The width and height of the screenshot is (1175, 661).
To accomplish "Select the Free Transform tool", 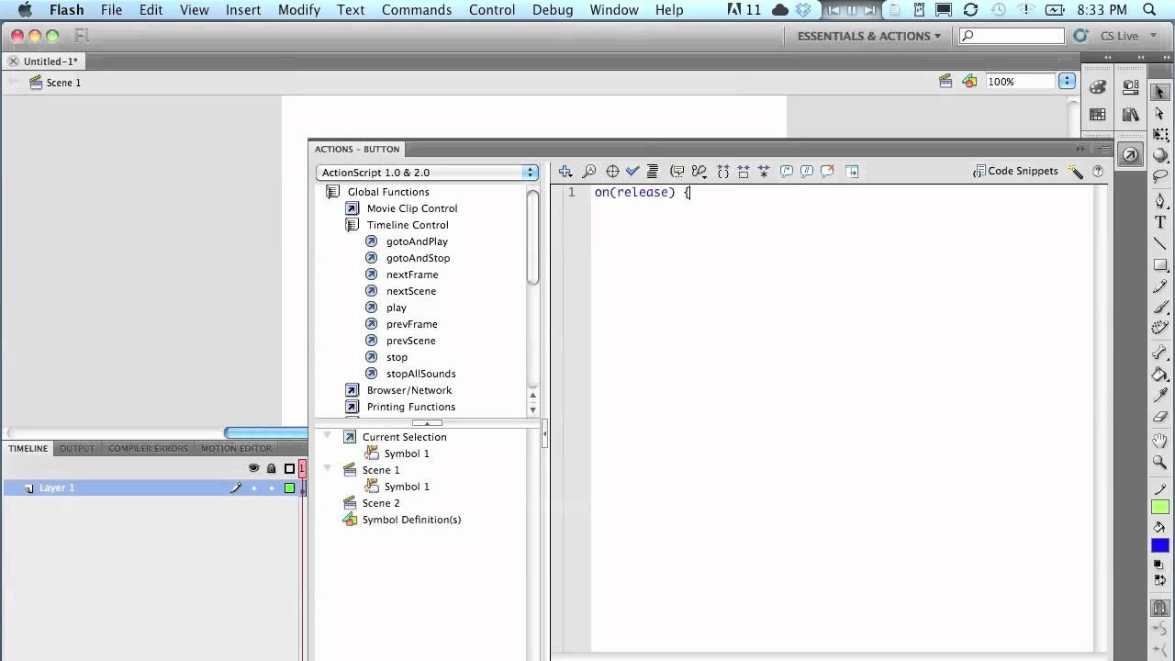I will pyautogui.click(x=1160, y=134).
